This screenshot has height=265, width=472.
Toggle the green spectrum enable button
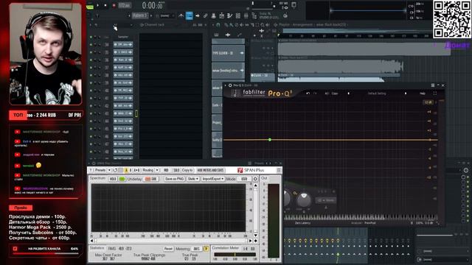pyautogui.click(x=122, y=179)
